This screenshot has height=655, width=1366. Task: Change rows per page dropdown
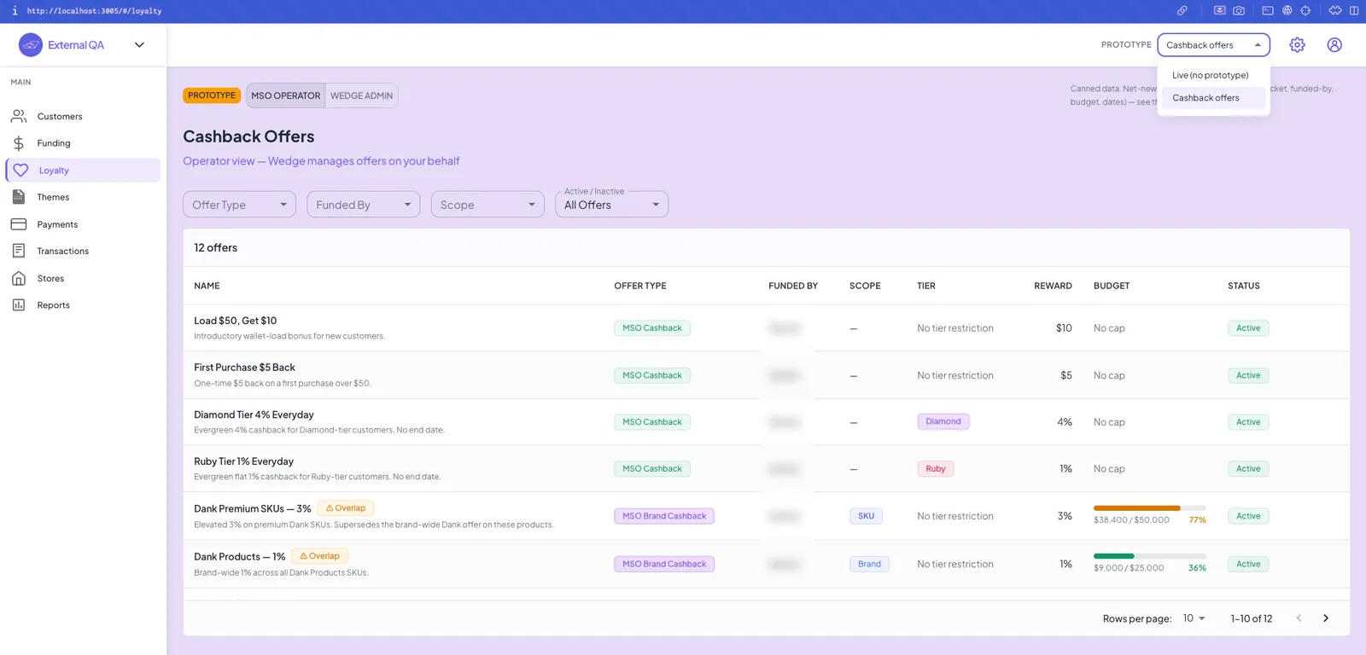point(1194,618)
